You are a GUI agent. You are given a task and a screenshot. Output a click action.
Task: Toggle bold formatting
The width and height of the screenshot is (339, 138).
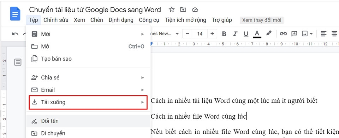[x=224, y=34]
